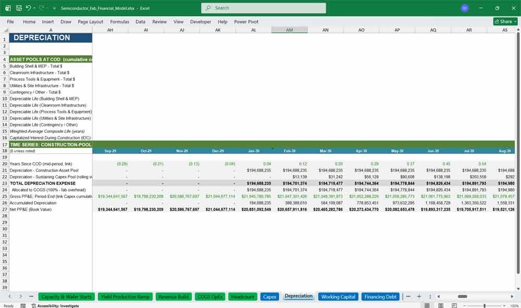Screen dimensions: 521x308
Task: Click the Excel app logo icon
Action: [8, 8]
